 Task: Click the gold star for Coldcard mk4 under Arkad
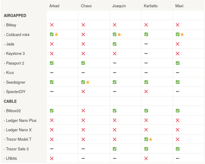point(56,35)
